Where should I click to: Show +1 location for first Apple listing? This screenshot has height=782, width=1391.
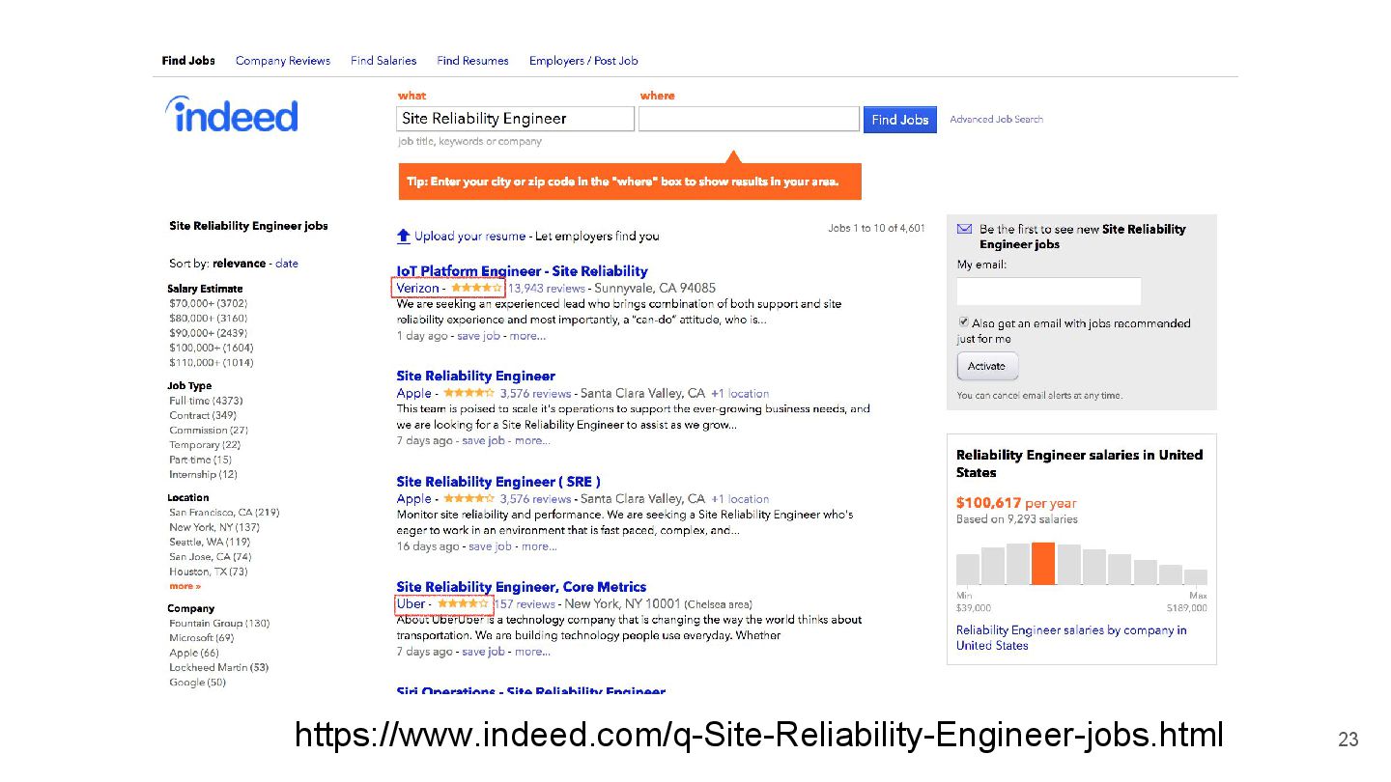740,394
